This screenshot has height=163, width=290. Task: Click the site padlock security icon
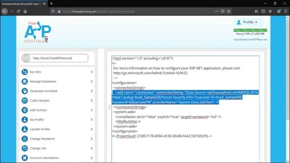point(59,11)
